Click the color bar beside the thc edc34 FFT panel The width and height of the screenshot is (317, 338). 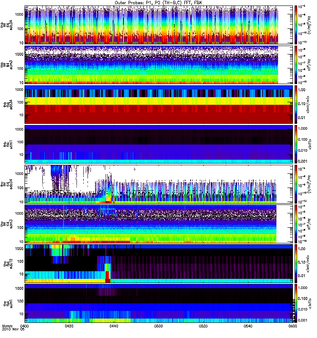(x=296, y=184)
